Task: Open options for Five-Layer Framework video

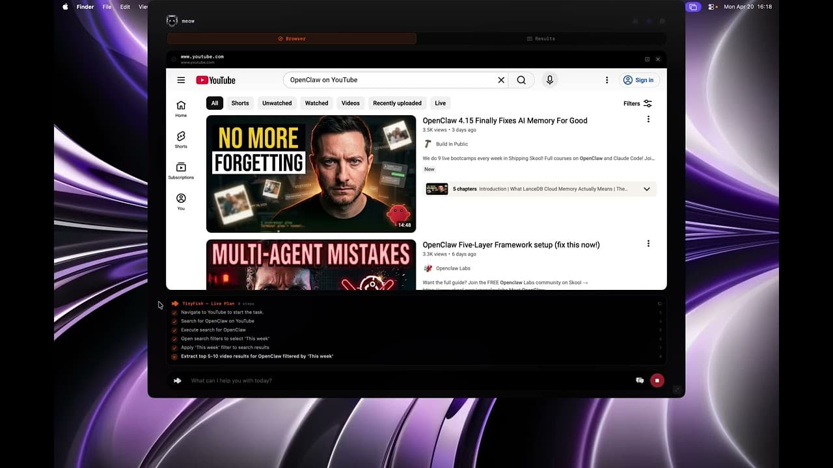Action: pos(648,244)
